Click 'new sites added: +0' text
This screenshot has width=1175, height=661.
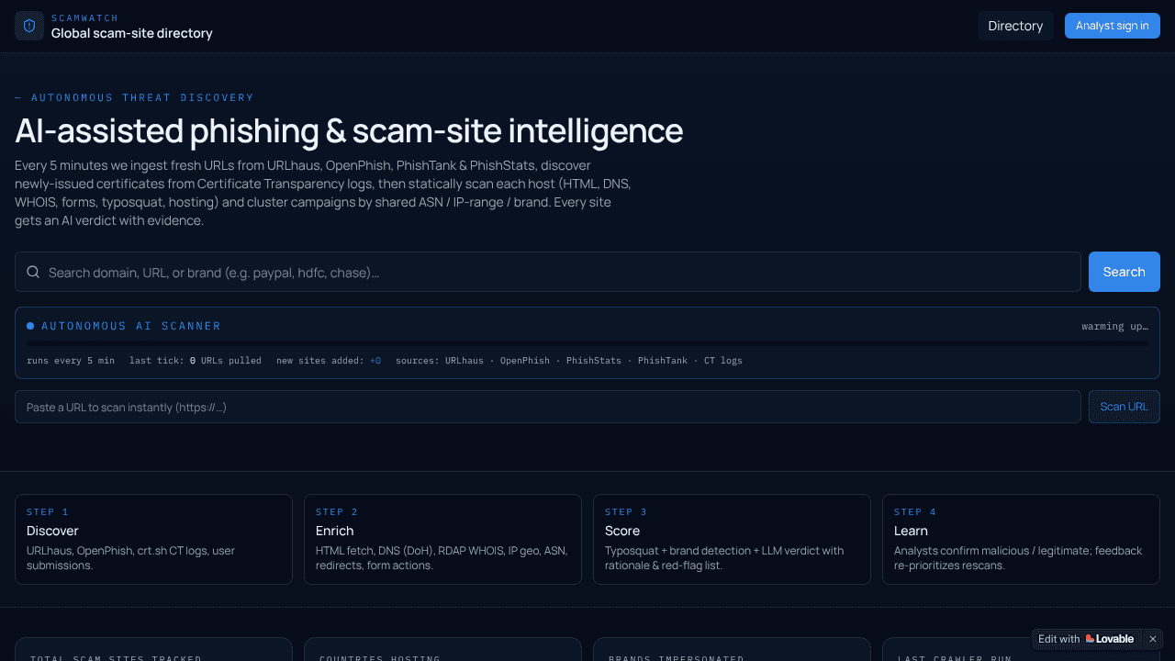(x=329, y=361)
